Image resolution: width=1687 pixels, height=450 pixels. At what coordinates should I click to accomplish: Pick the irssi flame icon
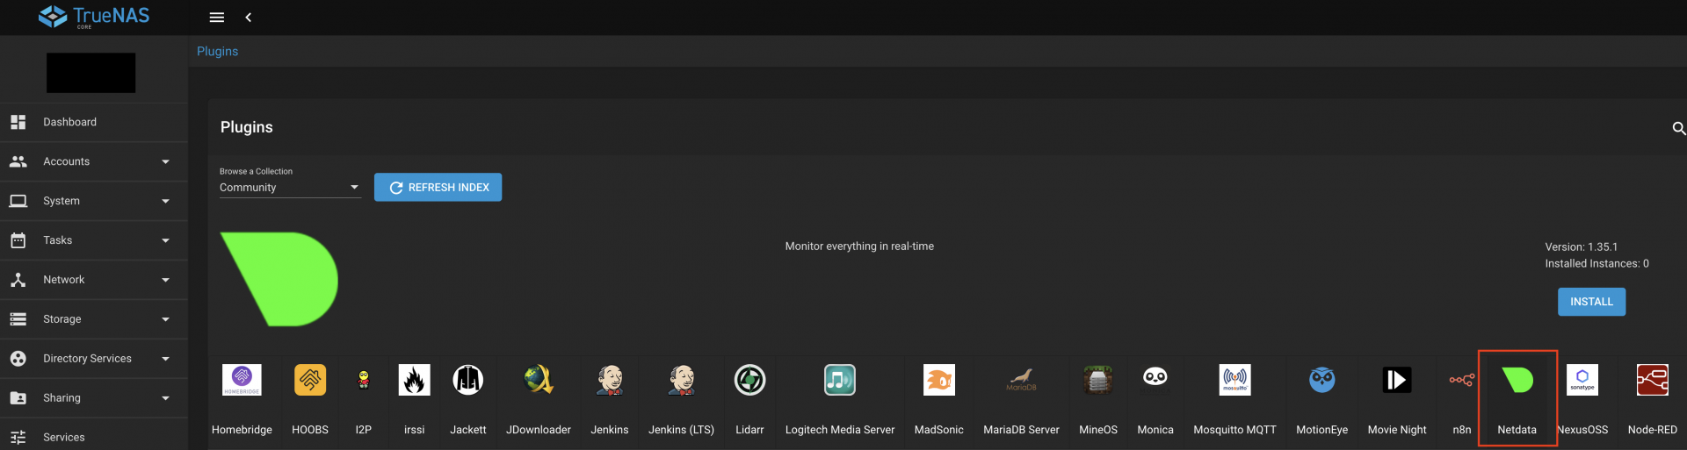pos(415,380)
